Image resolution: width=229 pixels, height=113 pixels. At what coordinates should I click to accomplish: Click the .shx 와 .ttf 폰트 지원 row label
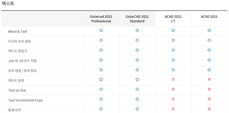[22, 61]
